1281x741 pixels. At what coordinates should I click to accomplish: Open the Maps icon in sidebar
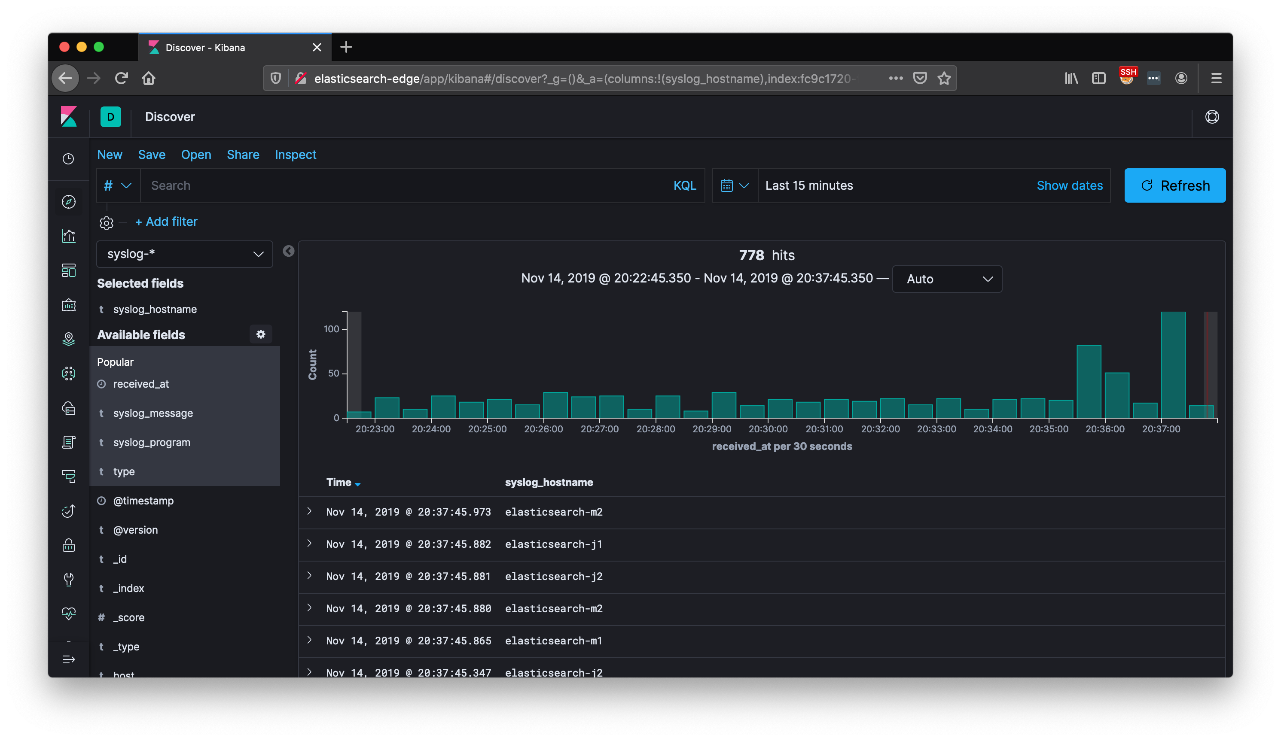coord(69,339)
